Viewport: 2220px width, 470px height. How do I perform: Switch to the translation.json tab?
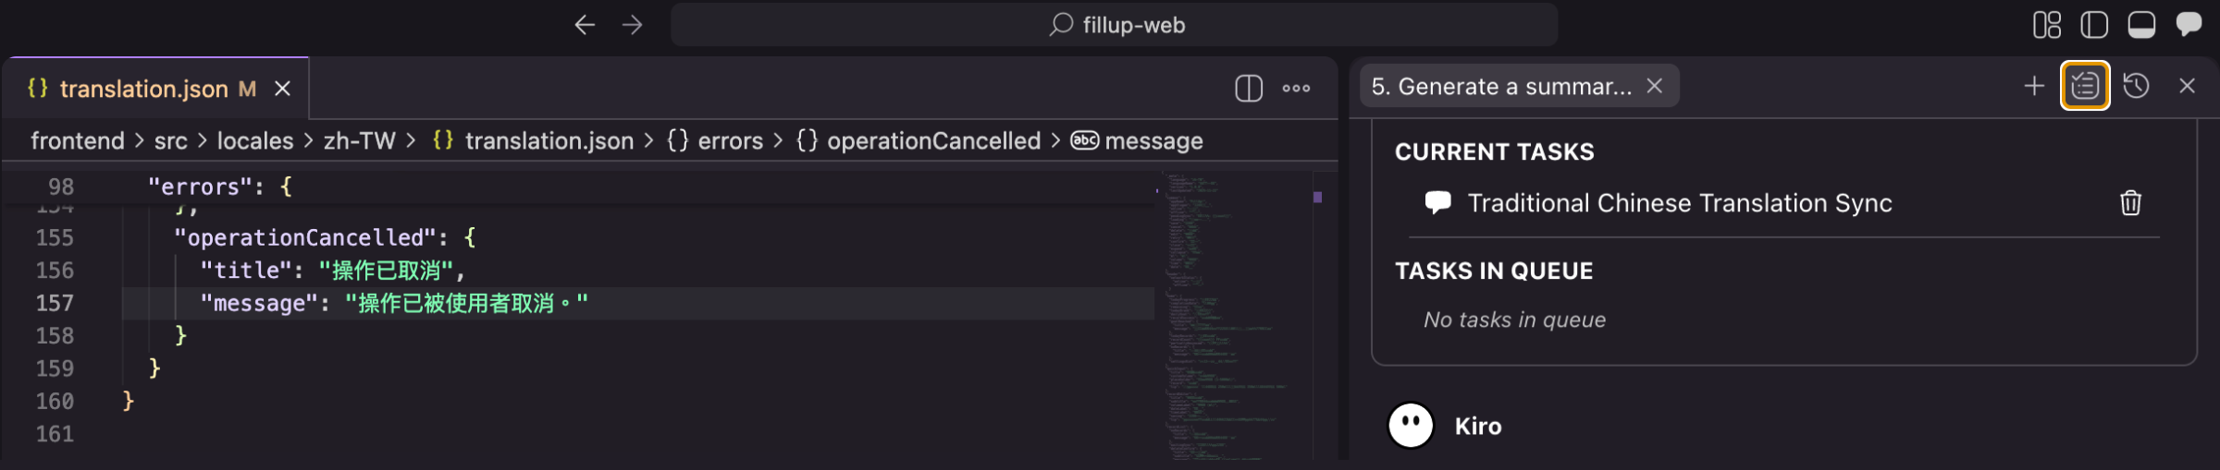[143, 89]
